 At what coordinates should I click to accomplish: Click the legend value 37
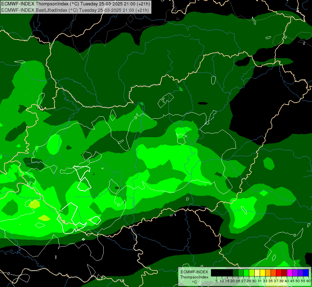pos(276,281)
